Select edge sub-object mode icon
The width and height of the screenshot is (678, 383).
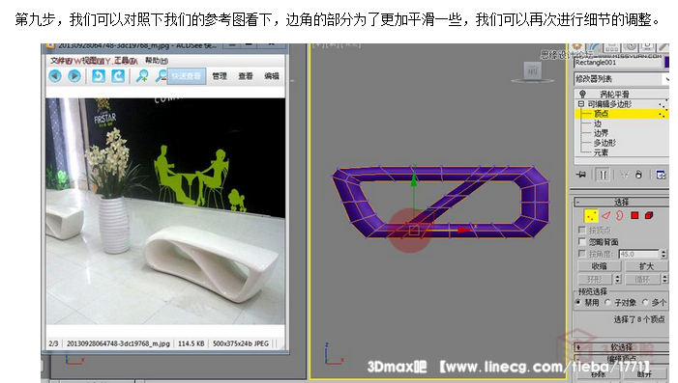pyautogui.click(x=605, y=215)
